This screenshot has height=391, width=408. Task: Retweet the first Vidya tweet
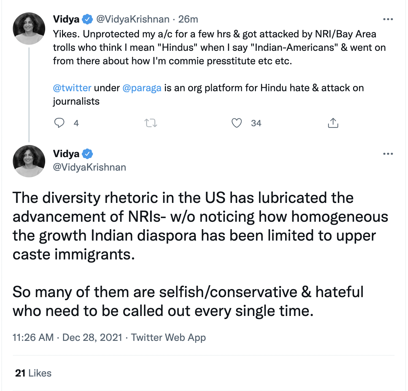point(151,123)
